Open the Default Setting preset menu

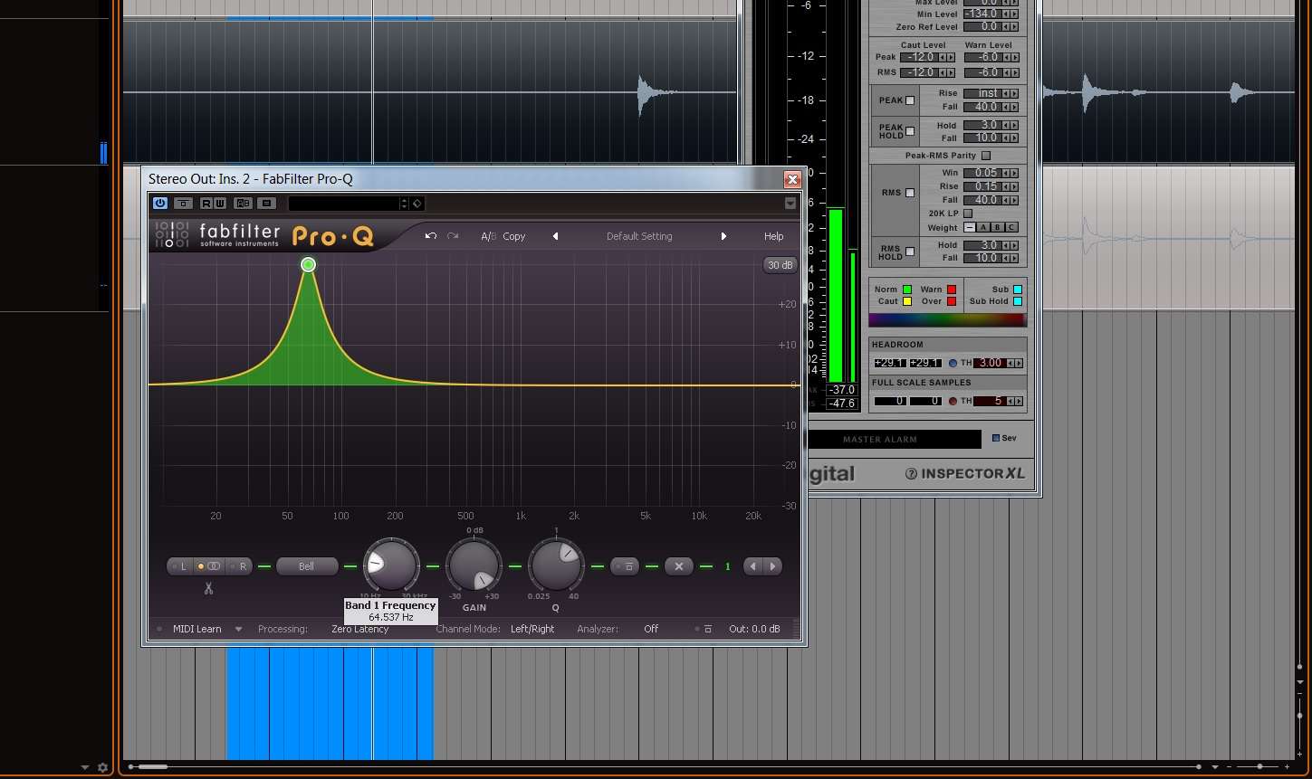point(639,236)
